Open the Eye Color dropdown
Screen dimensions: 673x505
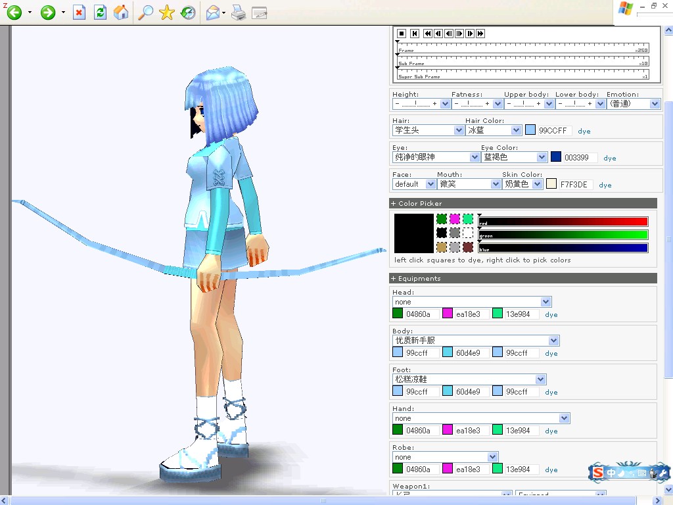pos(514,157)
